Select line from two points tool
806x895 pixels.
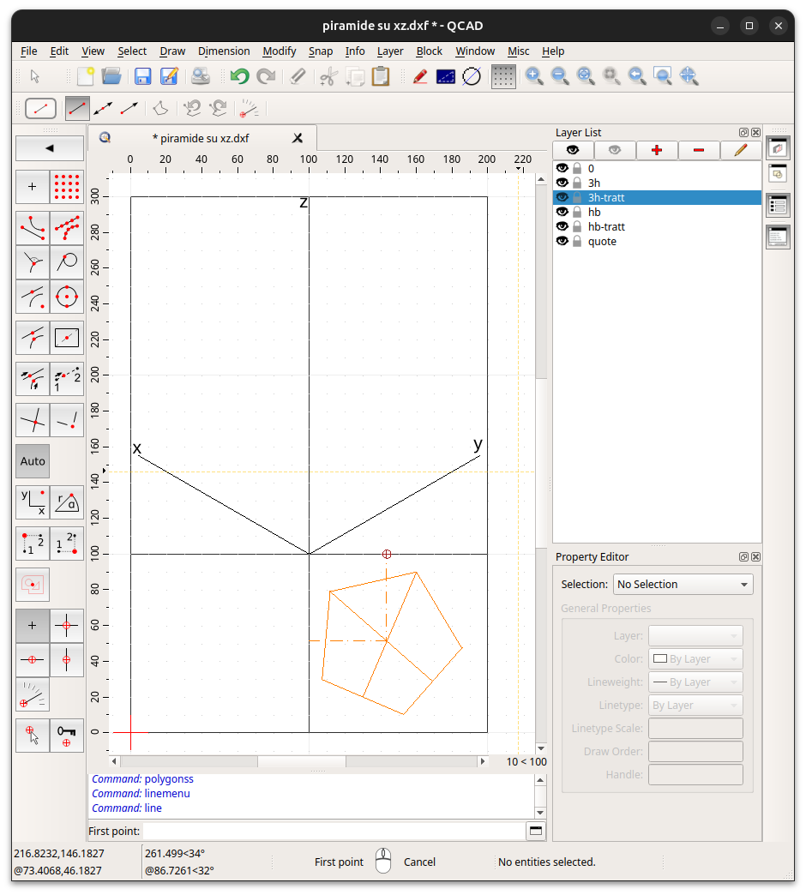pos(77,109)
